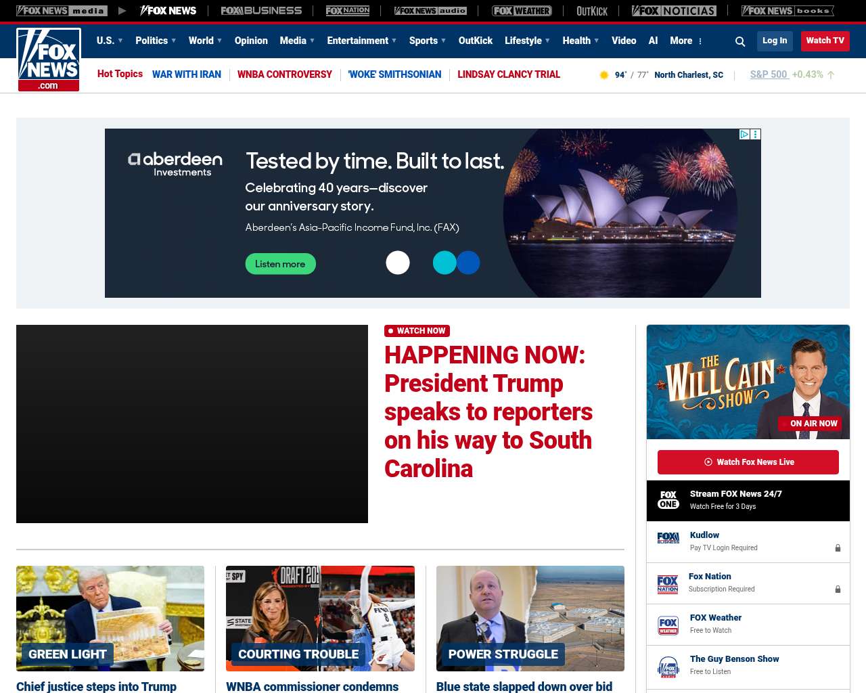Open Fox Business from the top network bar

click(261, 11)
